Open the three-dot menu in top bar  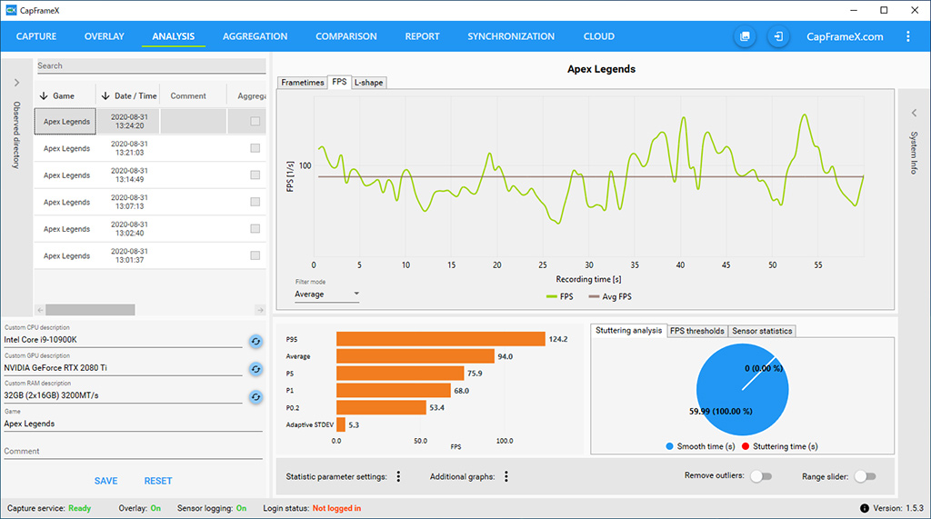point(907,37)
